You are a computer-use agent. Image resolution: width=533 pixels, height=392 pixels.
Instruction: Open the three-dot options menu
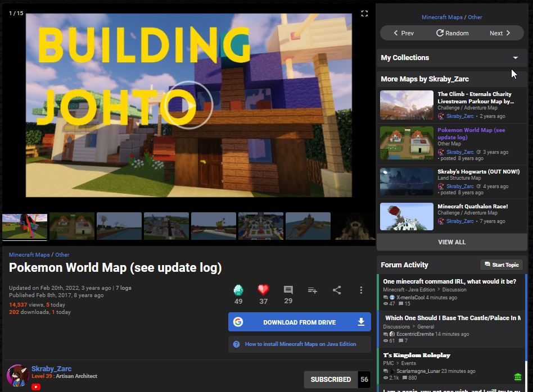(361, 290)
